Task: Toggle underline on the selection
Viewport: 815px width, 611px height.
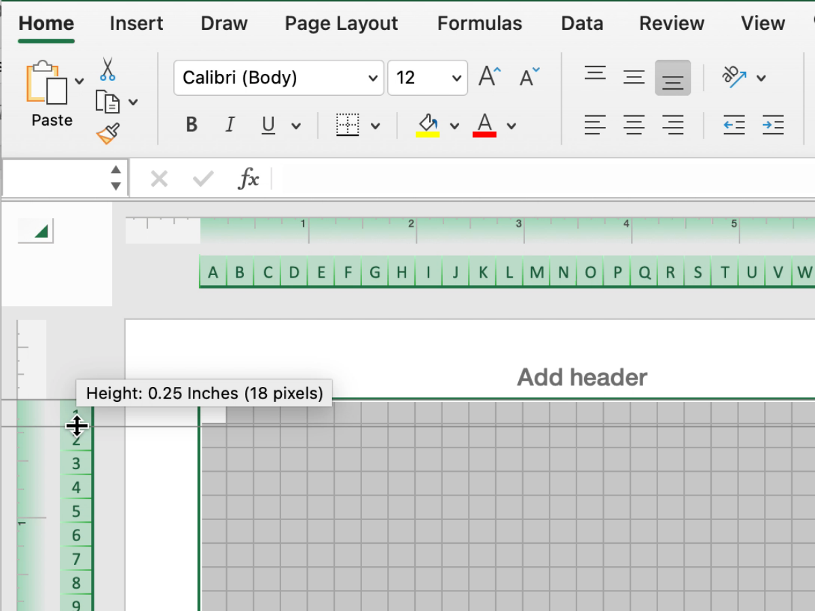Action: coord(268,125)
